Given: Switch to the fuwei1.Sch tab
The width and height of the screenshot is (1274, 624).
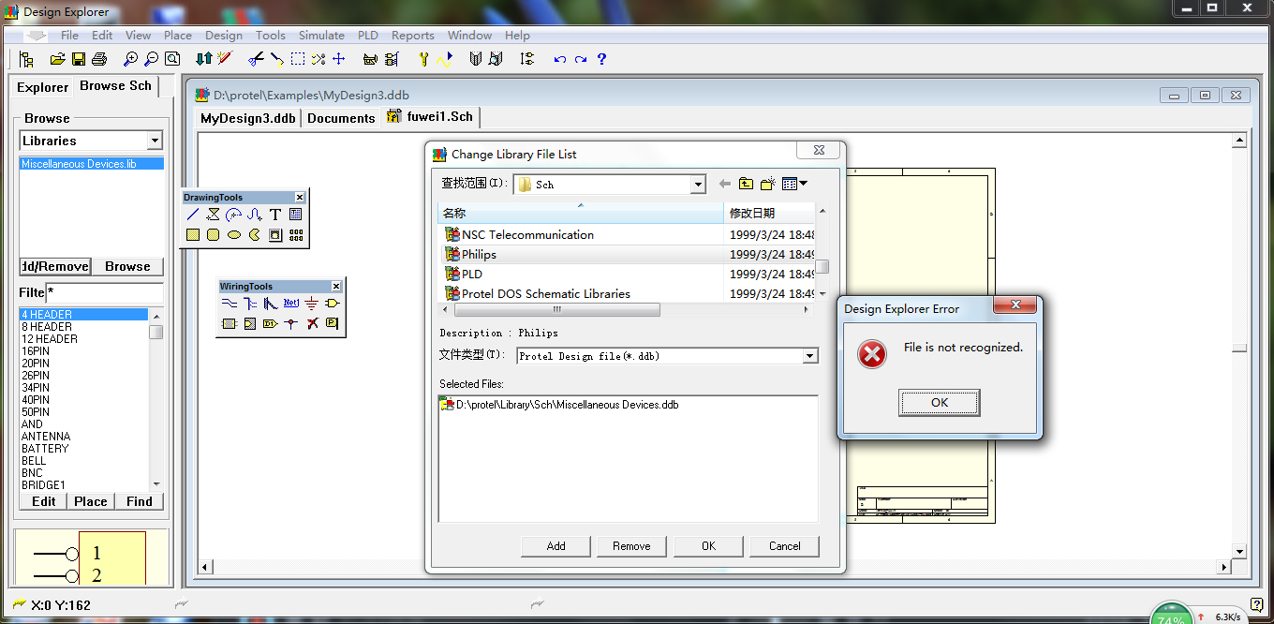Looking at the screenshot, I should [x=431, y=117].
